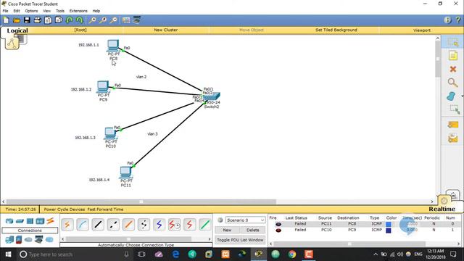Click Set Tiled Background
This screenshot has height=261, width=464.
pyautogui.click(x=336, y=30)
